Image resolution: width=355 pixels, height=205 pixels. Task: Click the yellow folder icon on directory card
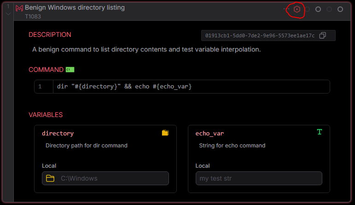[x=165, y=133]
